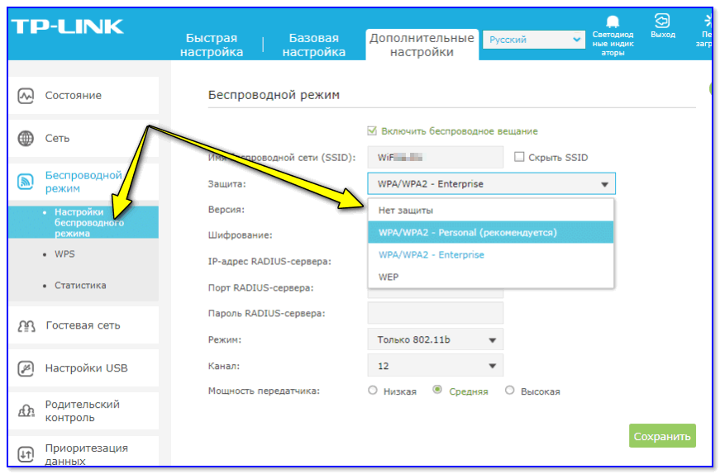This screenshot has width=720, height=474.
Task: Open Приоритезация данных sidebar label
Action: point(86,454)
